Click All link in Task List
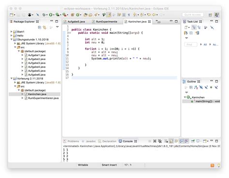Screen dimensions: 229x178 tap(205, 44)
